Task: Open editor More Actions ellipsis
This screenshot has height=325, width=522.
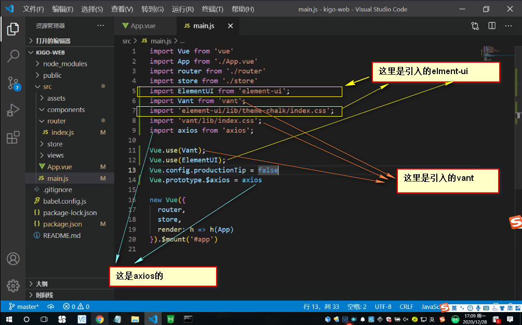Action: tap(508, 26)
